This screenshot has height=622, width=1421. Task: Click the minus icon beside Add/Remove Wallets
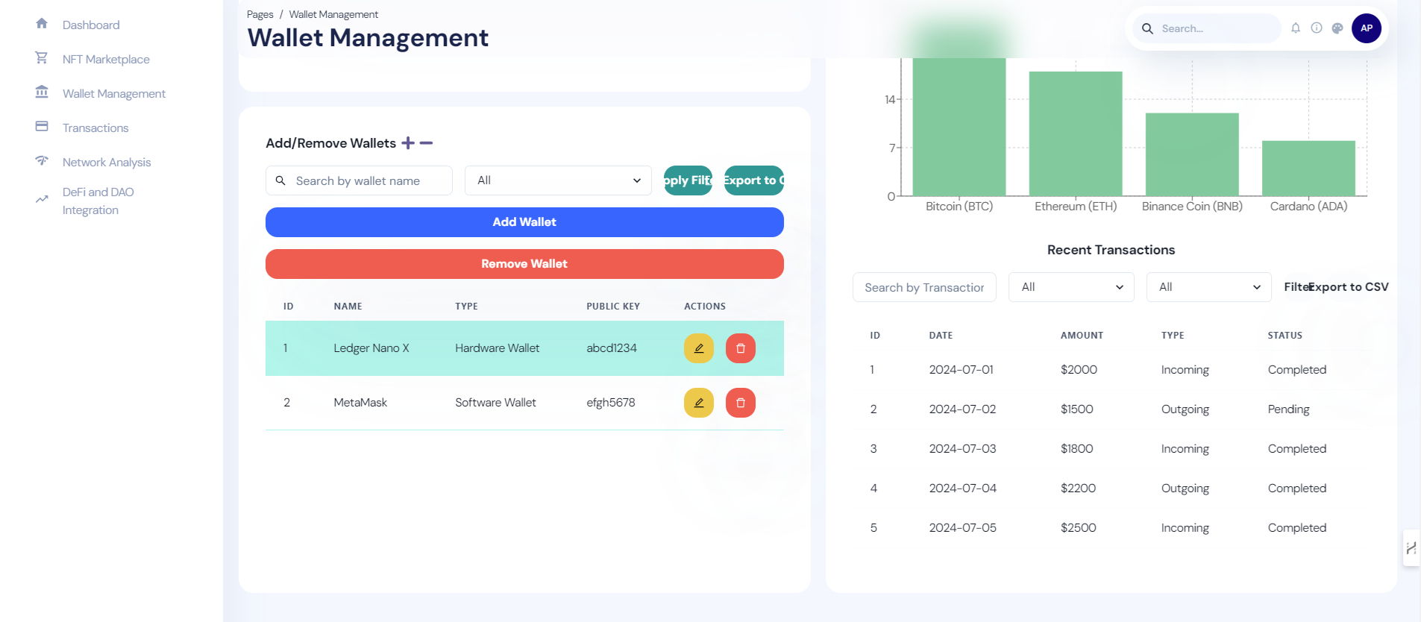(x=426, y=143)
